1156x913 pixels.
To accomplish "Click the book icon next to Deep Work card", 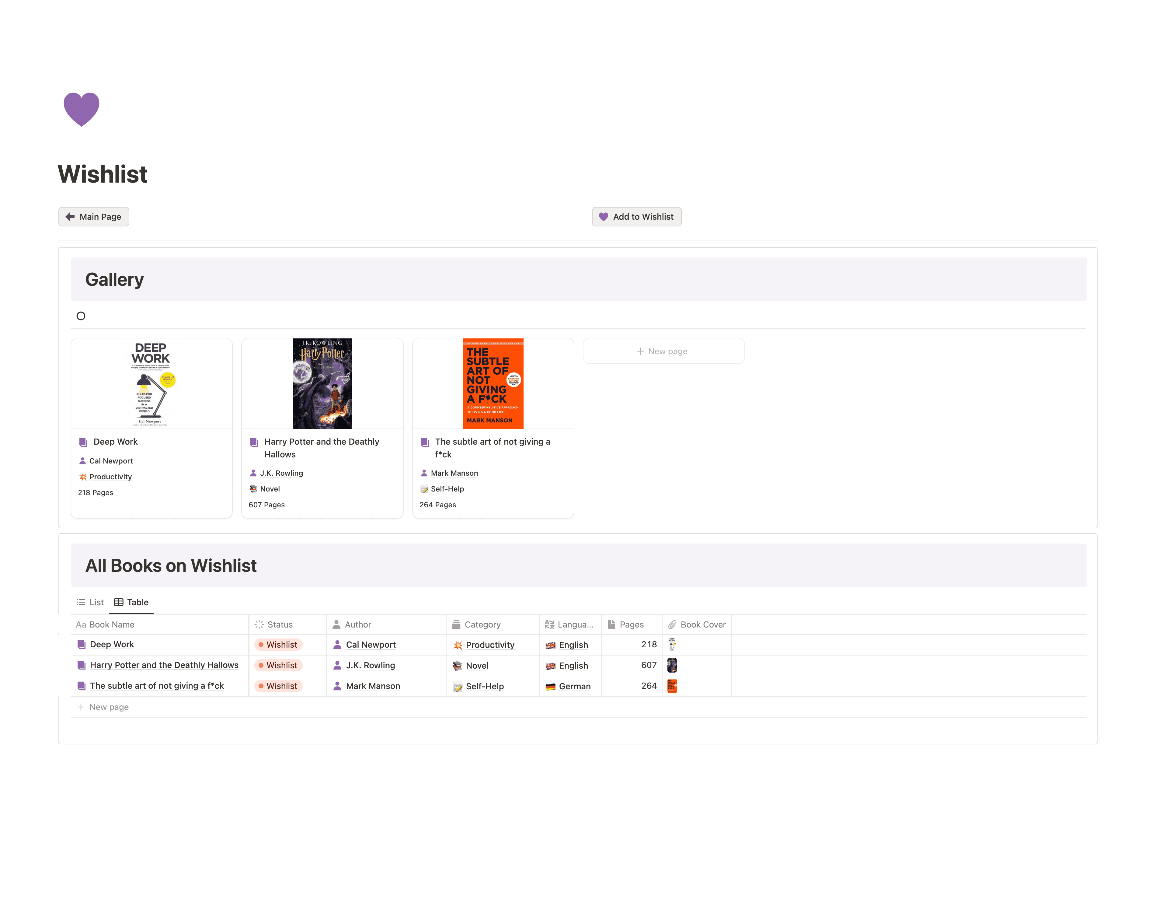I will click(83, 442).
